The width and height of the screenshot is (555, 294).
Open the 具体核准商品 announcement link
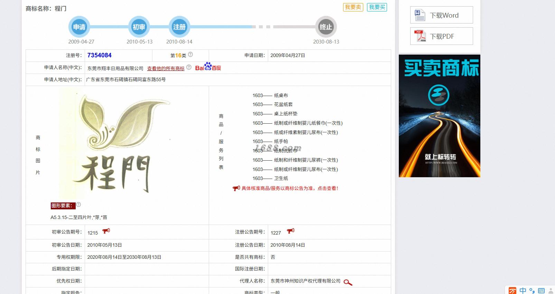tap(290, 188)
